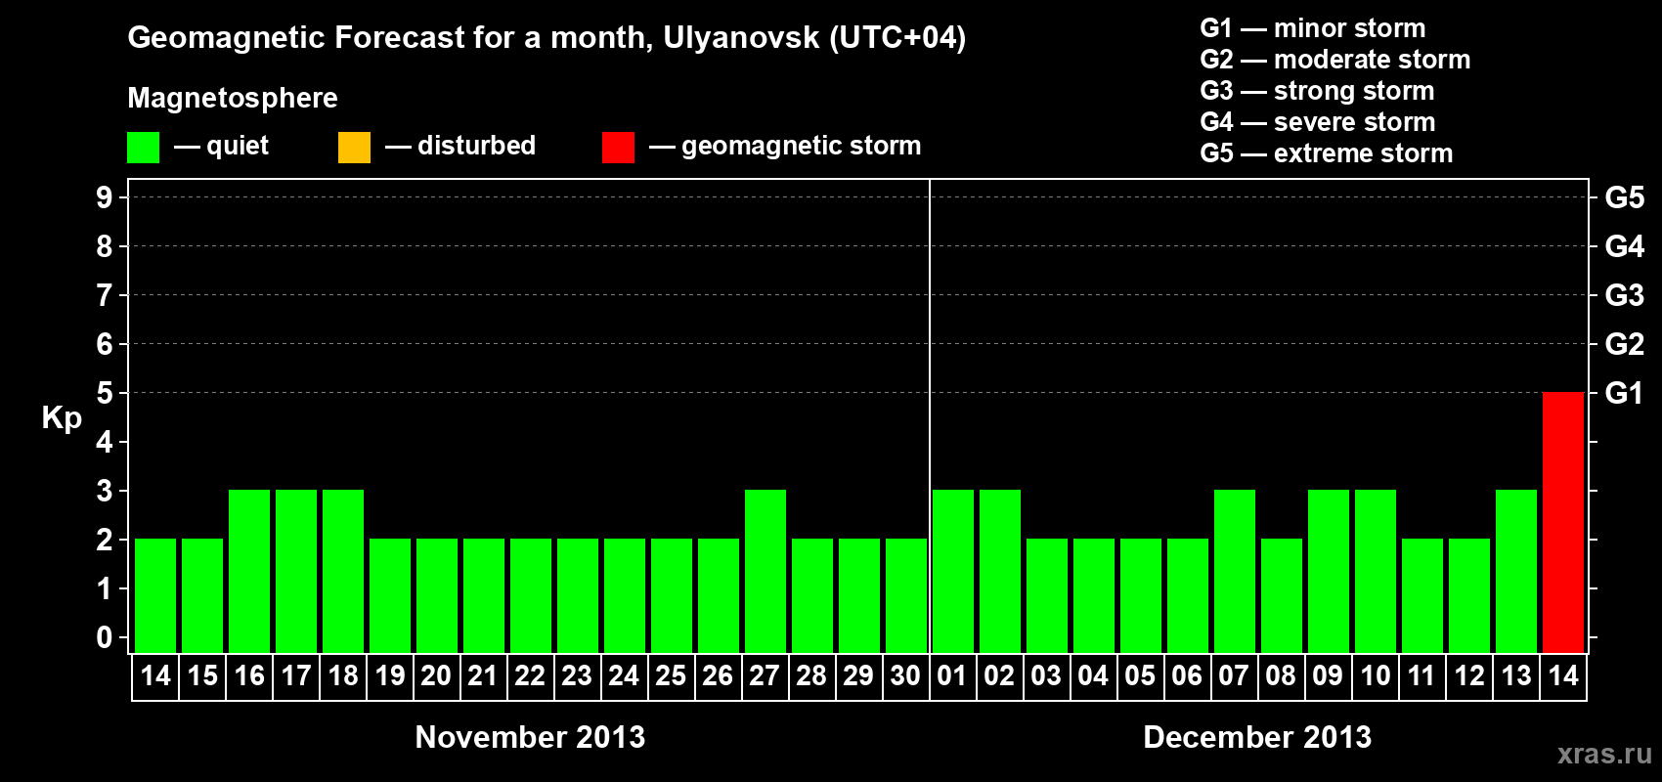Image resolution: width=1662 pixels, height=782 pixels.
Task: Click the green bar for November 27
Action: click(x=765, y=571)
